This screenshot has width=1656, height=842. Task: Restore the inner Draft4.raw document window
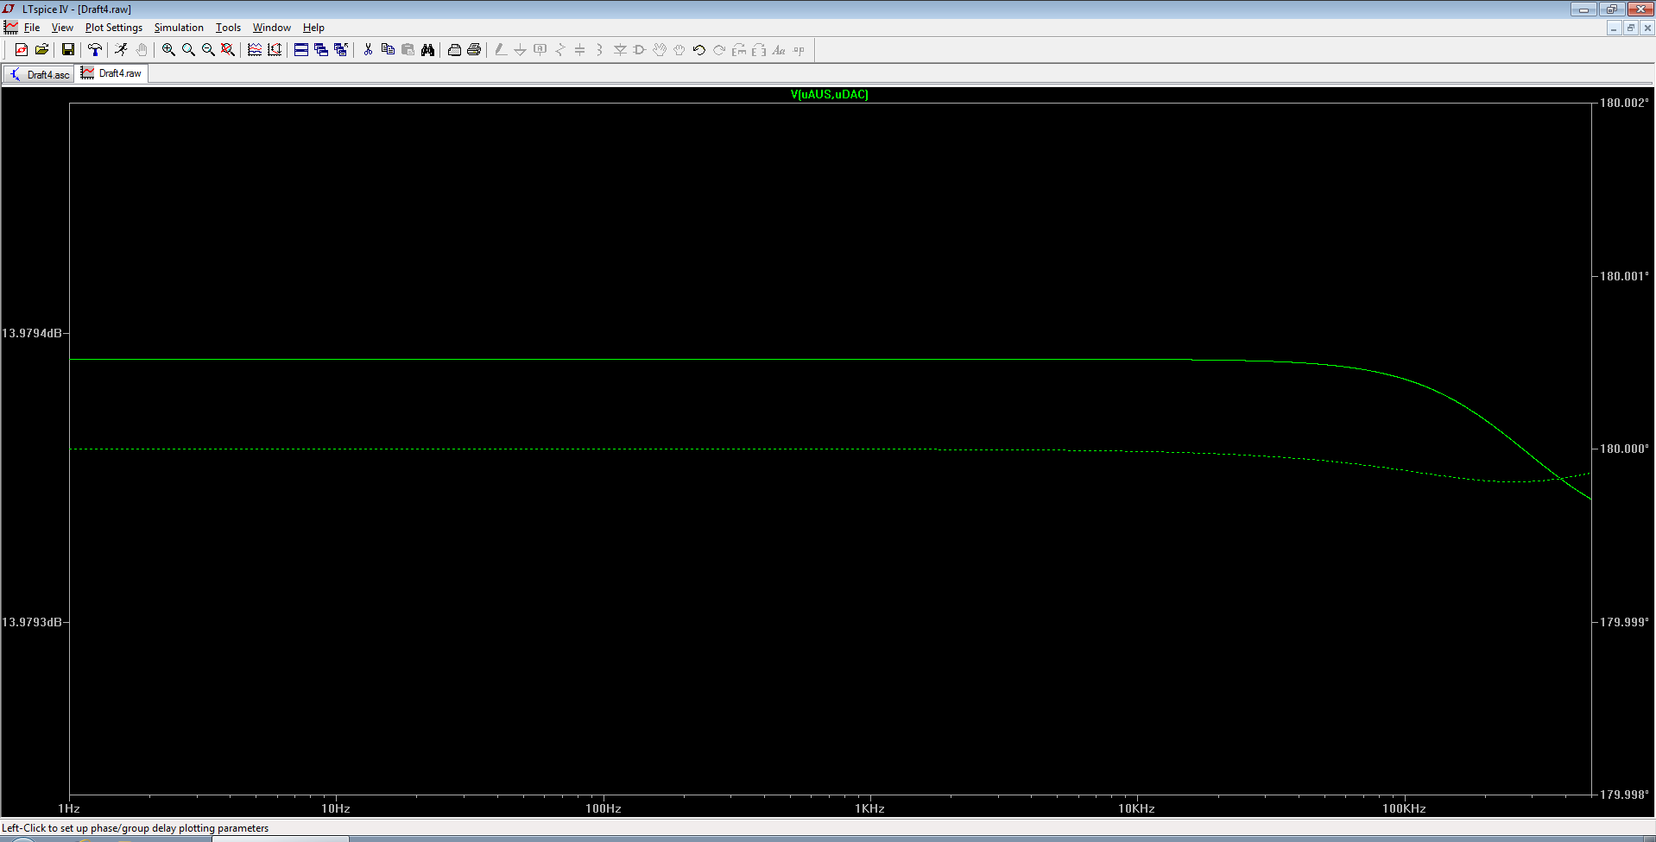(x=1630, y=28)
